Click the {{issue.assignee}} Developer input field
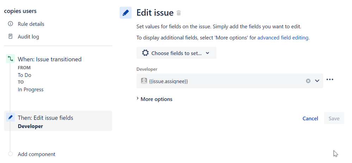The height and width of the screenshot is (163, 352). 226,81
